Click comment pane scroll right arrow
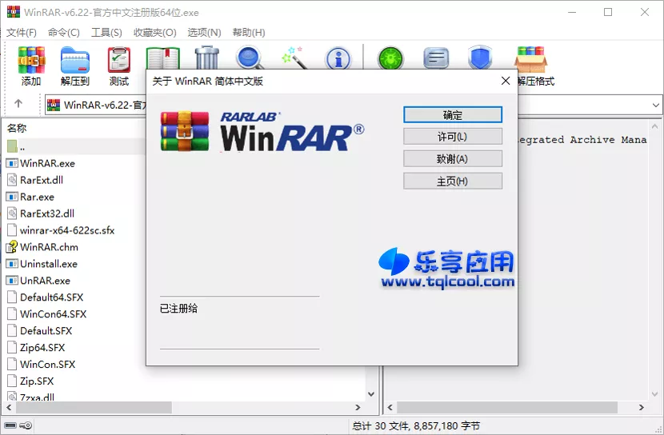 [642, 408]
